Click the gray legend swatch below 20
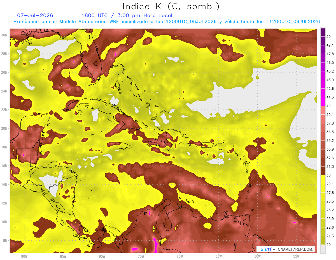This screenshot has height=260, width=336. coord(323,249)
